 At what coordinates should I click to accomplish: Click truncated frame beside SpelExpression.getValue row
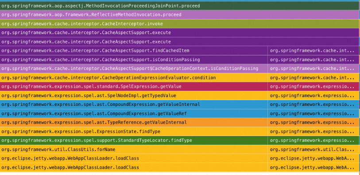[x=314, y=86]
